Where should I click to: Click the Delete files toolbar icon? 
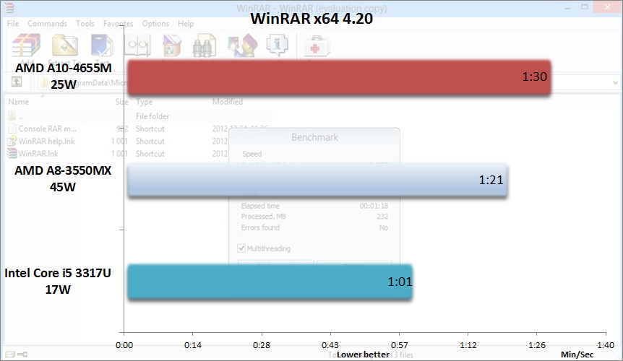(171, 45)
